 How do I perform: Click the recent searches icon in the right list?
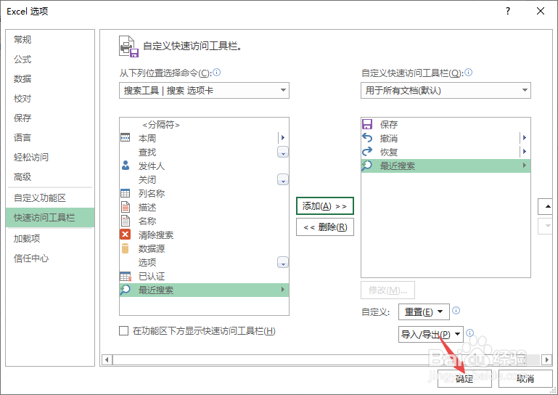point(366,166)
